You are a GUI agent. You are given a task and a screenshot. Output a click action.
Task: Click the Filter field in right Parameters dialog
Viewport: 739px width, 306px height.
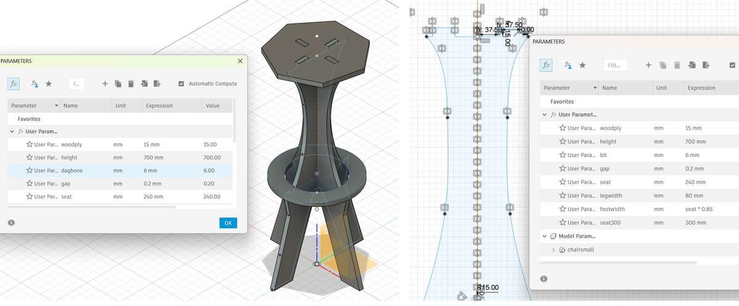tap(615, 65)
